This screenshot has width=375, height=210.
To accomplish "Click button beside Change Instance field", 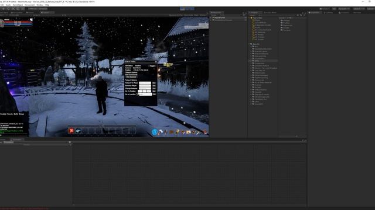I will pyautogui.click(x=154, y=88).
